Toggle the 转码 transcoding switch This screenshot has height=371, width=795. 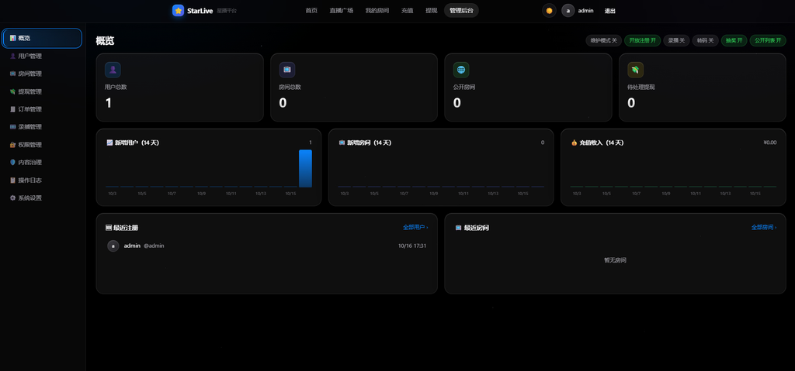(705, 40)
